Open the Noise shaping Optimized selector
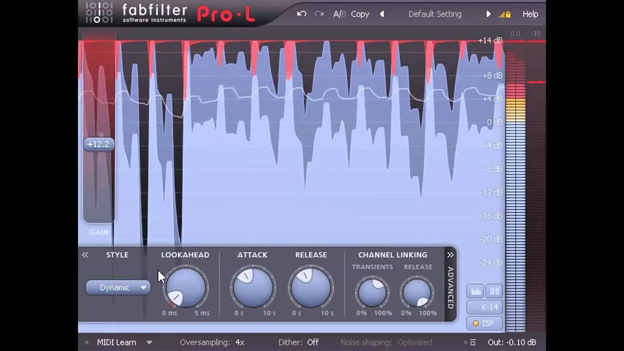The height and width of the screenshot is (351, 624). click(386, 342)
